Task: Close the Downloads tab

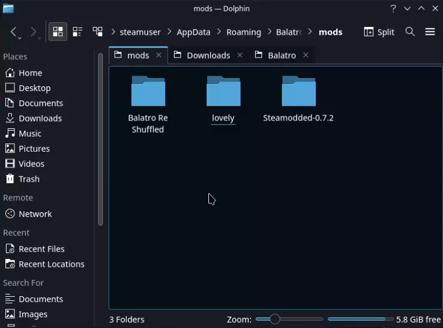Action: click(240, 55)
